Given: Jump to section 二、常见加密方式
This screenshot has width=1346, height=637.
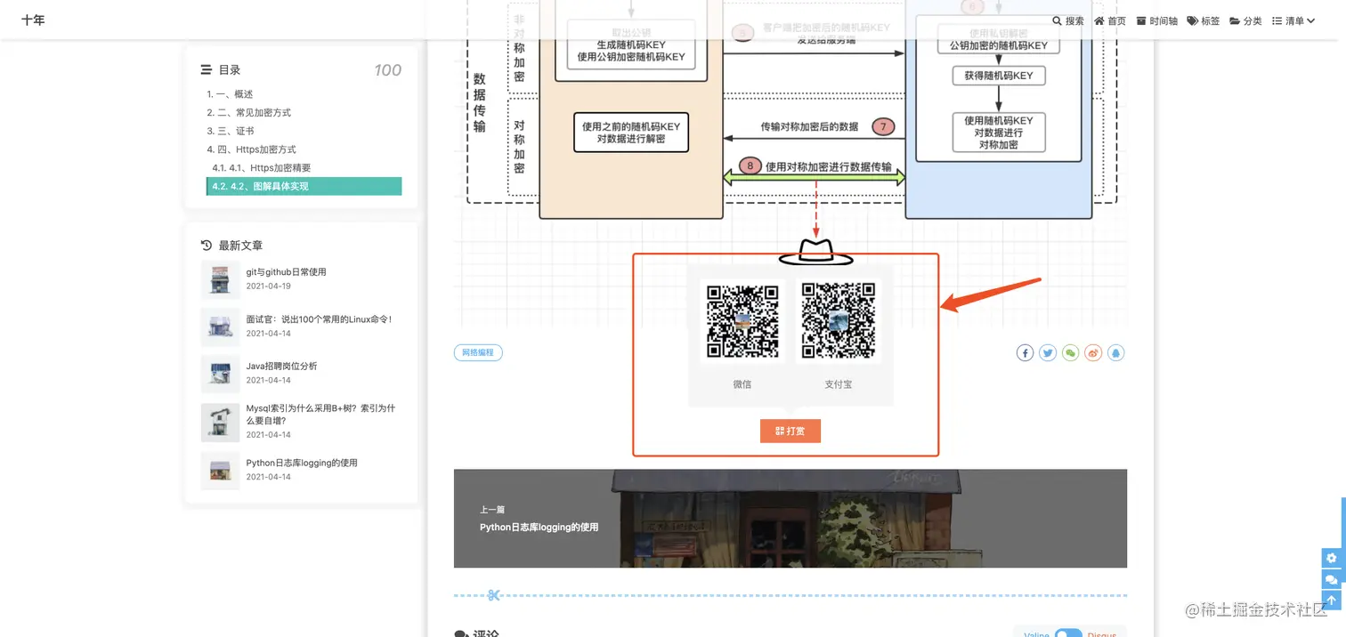Looking at the screenshot, I should 249,113.
